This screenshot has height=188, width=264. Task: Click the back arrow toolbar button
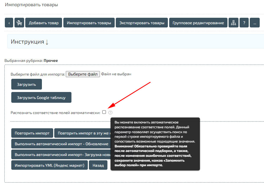[9, 23]
